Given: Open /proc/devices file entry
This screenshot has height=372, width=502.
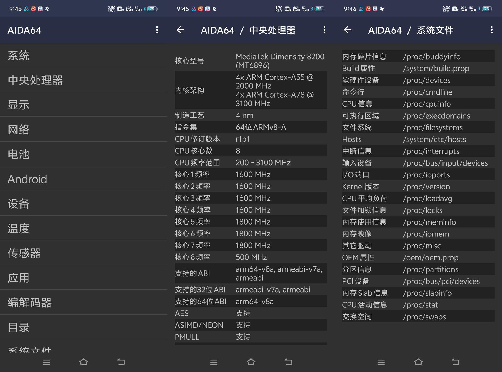Looking at the screenshot, I should (x=418, y=80).
